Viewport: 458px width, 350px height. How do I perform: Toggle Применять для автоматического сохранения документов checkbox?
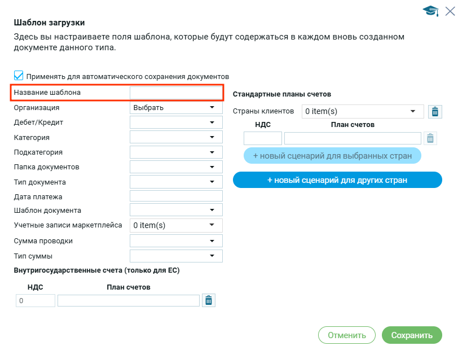tap(19, 76)
